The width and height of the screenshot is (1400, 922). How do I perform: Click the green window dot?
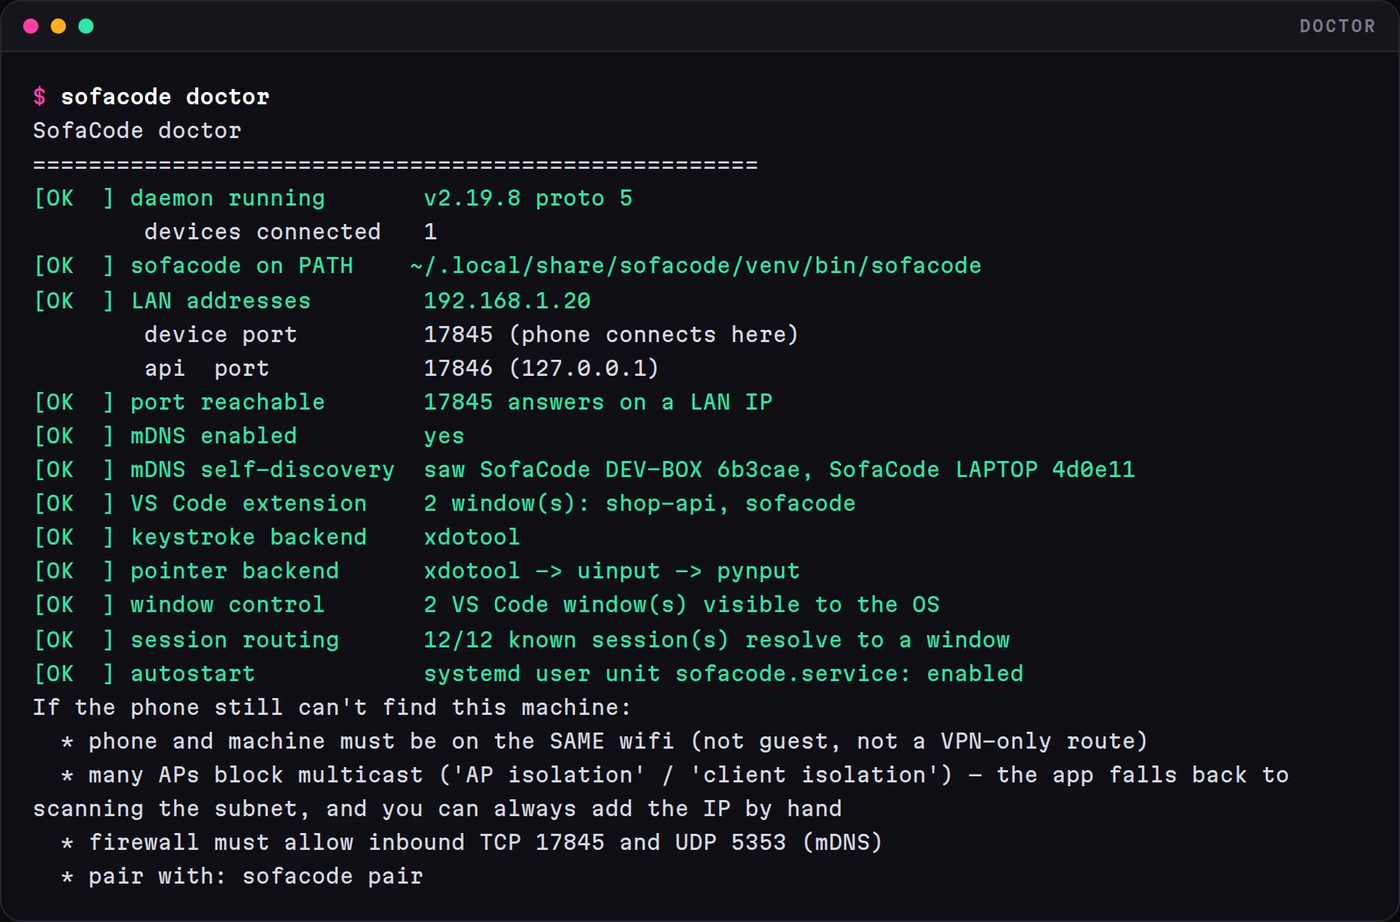click(86, 26)
